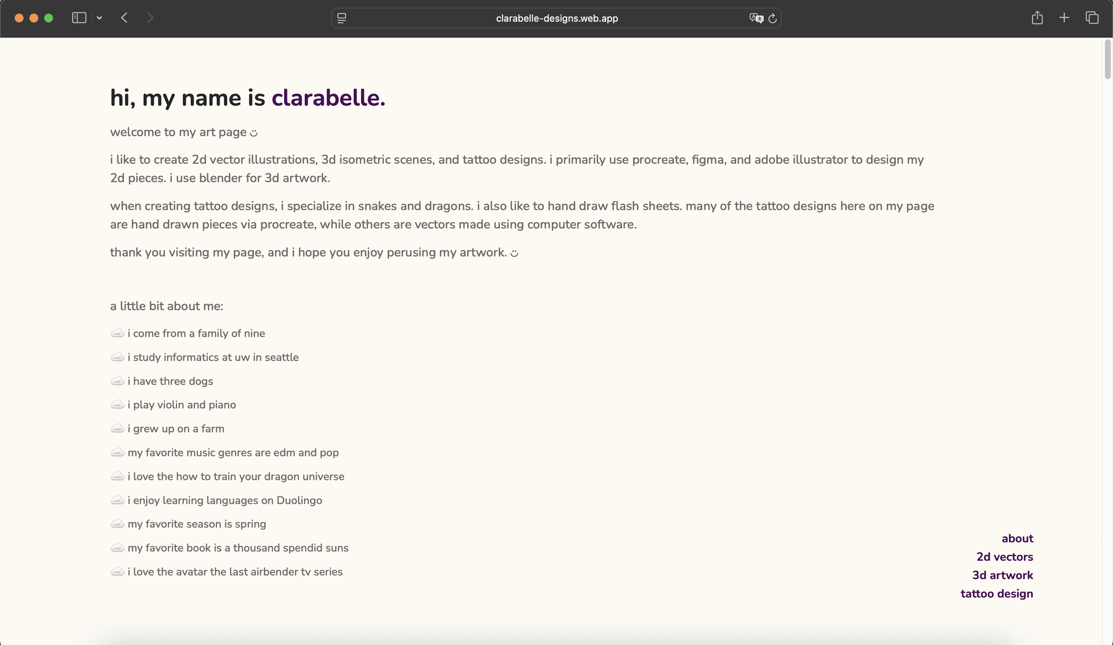Go forward to the next page
The height and width of the screenshot is (645, 1113).
150,18
